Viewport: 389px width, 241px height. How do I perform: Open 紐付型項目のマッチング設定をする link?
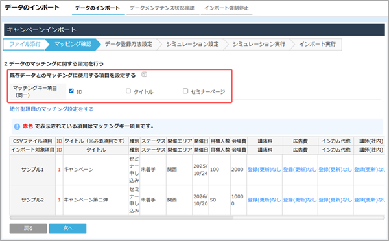[52, 109]
